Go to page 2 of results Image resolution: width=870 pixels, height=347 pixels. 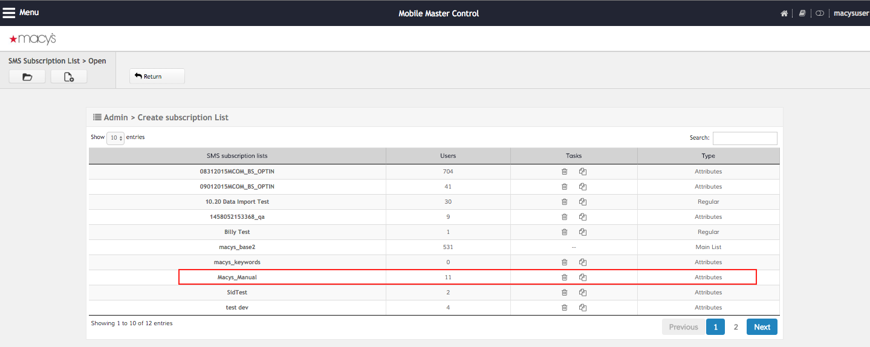click(x=736, y=327)
